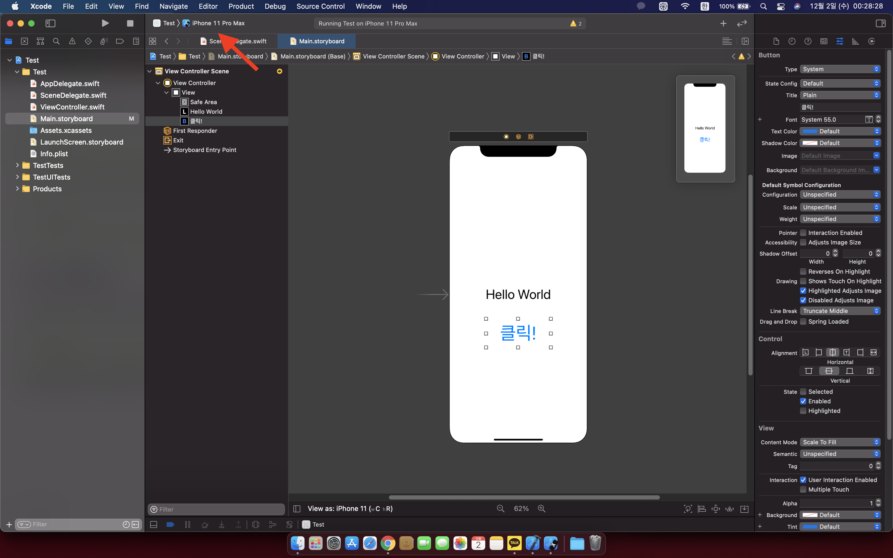Open the Title Plain dropdown
This screenshot has height=558, width=893.
coord(840,95)
